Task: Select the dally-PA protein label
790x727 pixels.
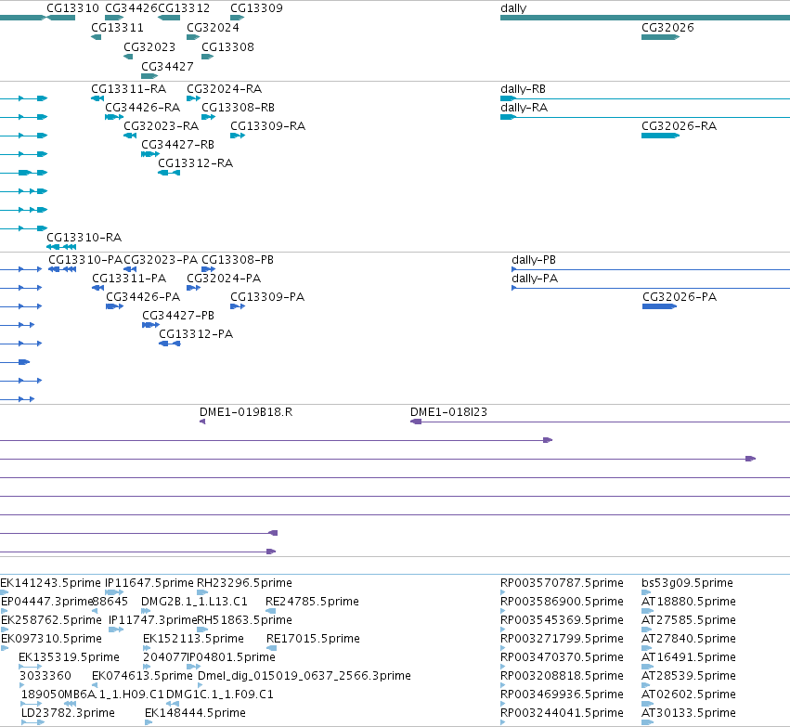Action: [x=535, y=279]
